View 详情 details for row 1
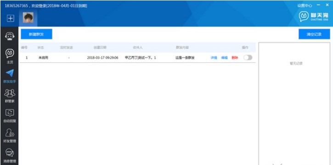The image size is (333, 165). (x=214, y=58)
